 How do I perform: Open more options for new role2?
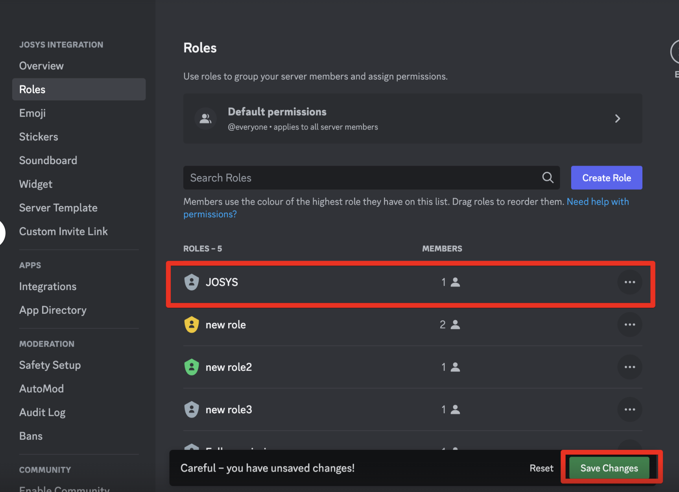pos(629,367)
